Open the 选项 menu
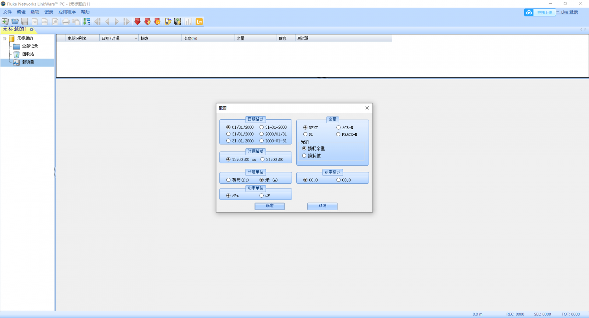 coord(35,12)
